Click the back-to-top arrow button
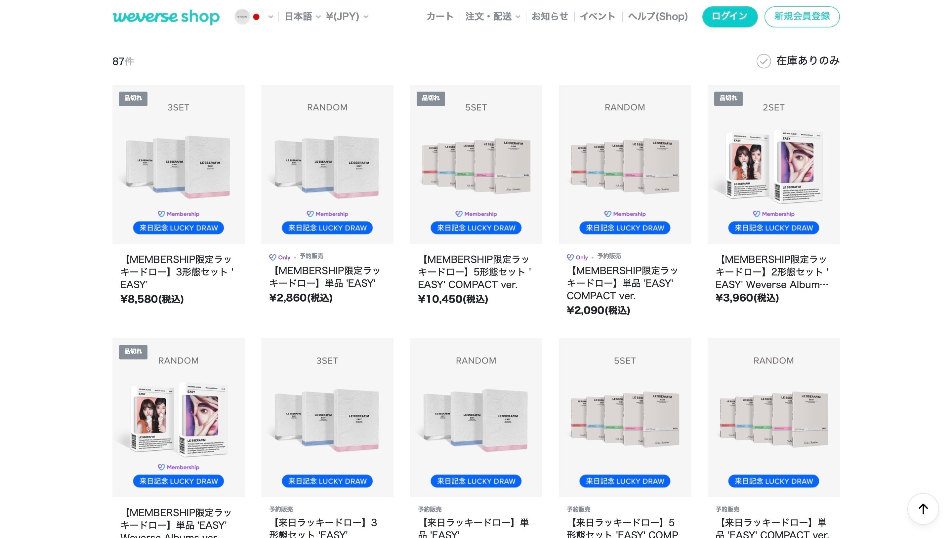 coord(923,509)
